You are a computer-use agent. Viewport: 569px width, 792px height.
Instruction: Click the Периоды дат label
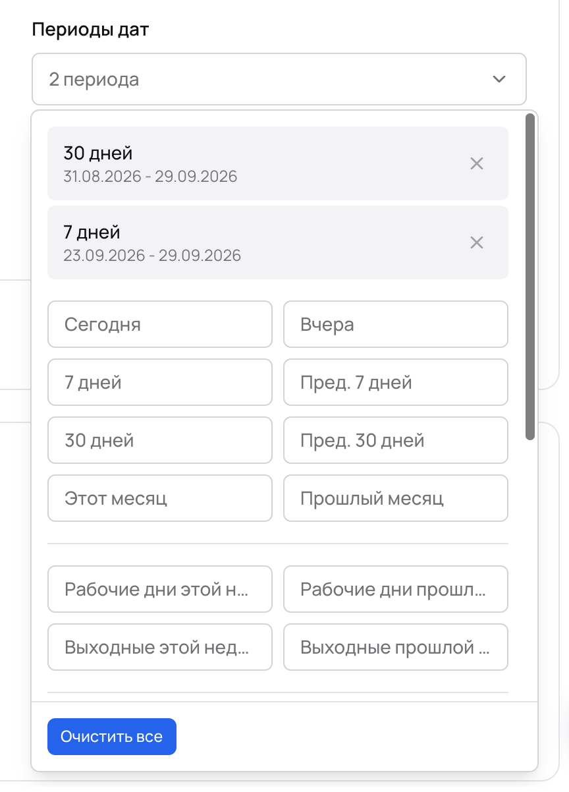(90, 30)
